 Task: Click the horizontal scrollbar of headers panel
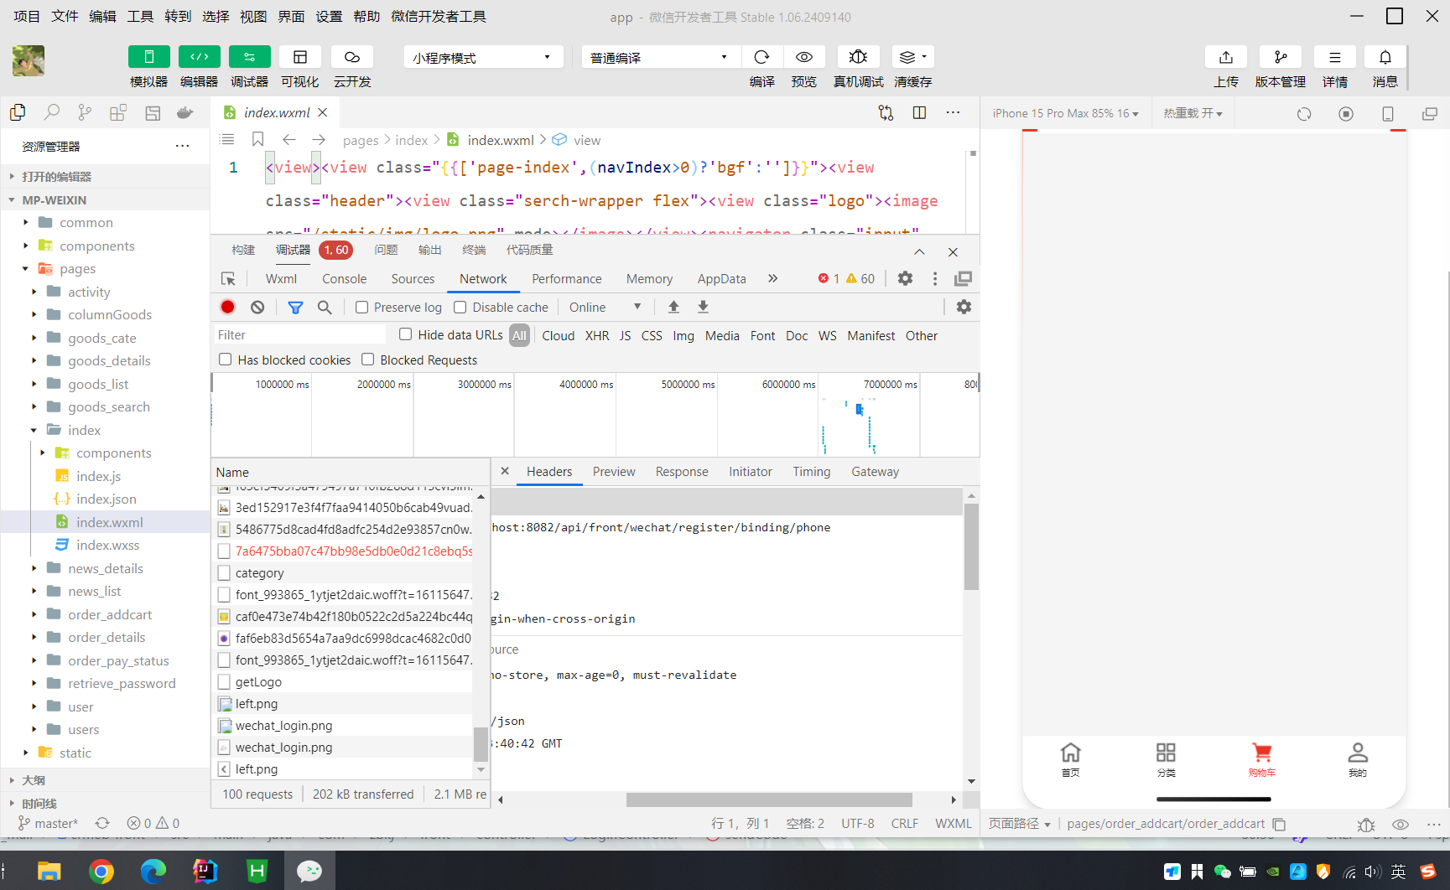pyautogui.click(x=769, y=799)
